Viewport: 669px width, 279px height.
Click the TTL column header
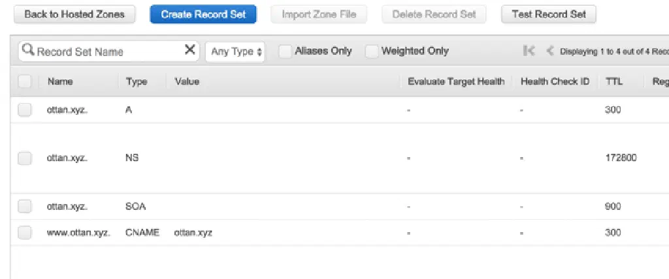[613, 81]
